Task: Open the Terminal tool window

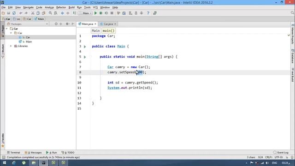Action: coord(13,153)
